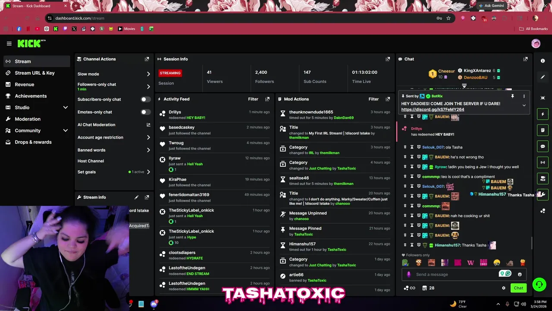
Task: Open the pinned message three-dot menu
Action: 524,96
